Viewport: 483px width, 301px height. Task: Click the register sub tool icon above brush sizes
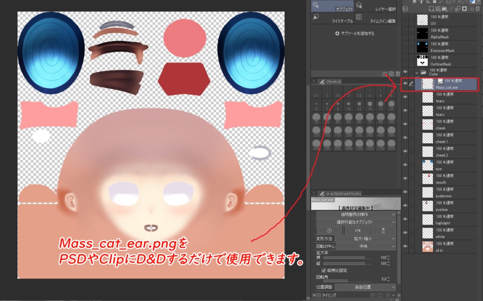tap(384, 74)
